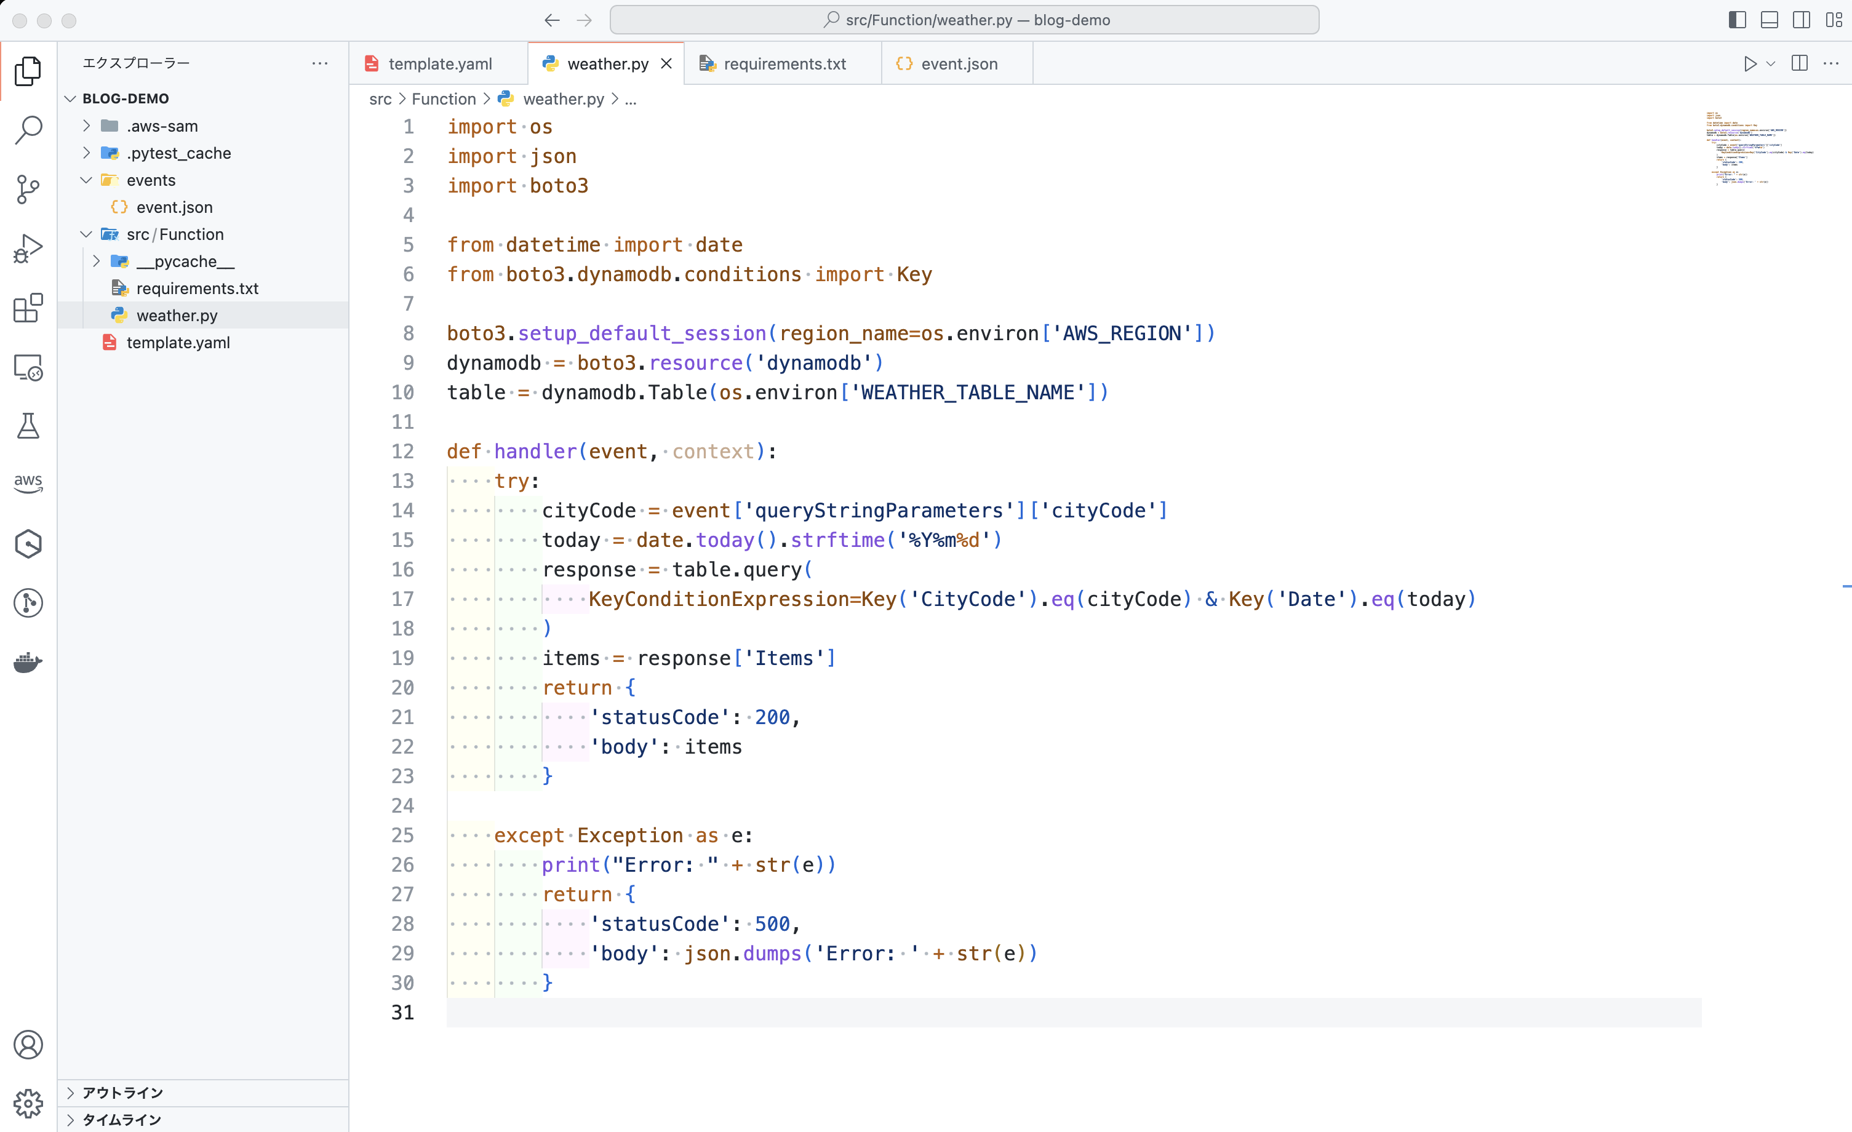Toggle the primary side bar

tap(1737, 20)
